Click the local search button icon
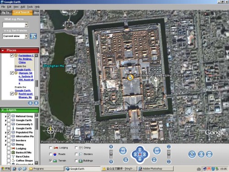 33,36
